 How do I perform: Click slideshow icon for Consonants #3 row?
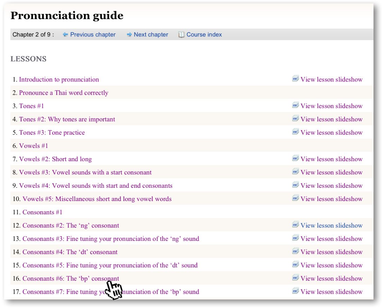coord(296,238)
